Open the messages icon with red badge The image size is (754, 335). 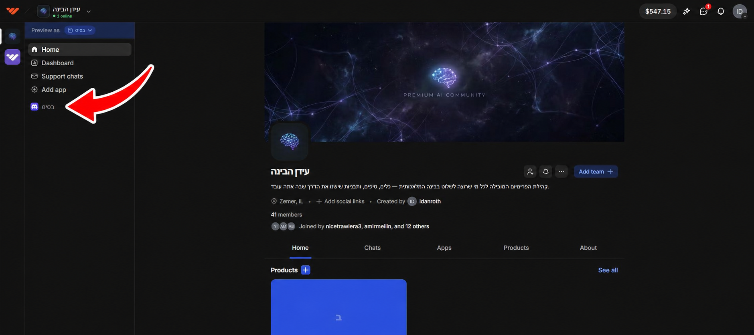(x=704, y=11)
